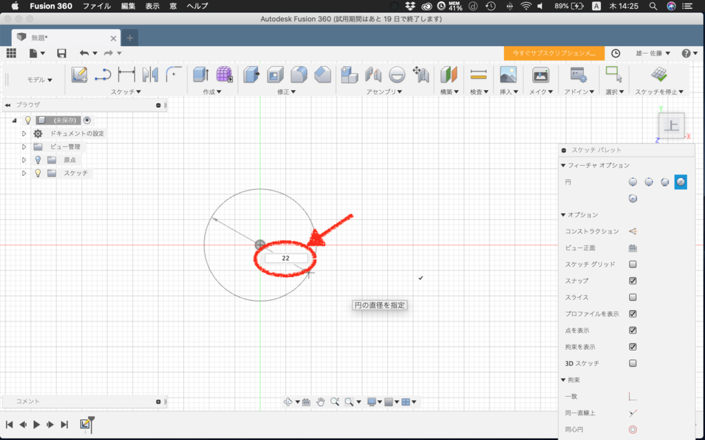This screenshot has height=440, width=705.
Task: Click the Save icon
Action: tap(61, 53)
